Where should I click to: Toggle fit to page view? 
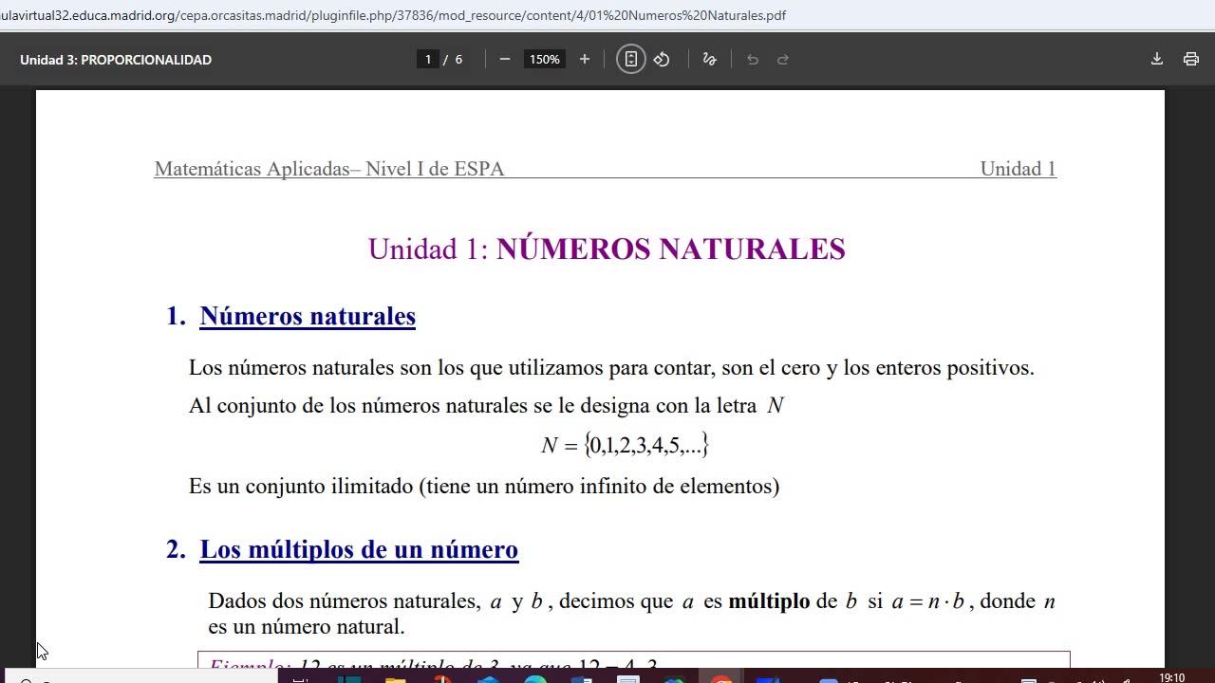pyautogui.click(x=631, y=59)
